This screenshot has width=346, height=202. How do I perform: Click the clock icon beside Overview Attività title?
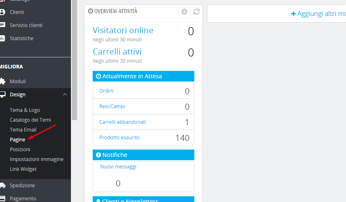point(91,11)
